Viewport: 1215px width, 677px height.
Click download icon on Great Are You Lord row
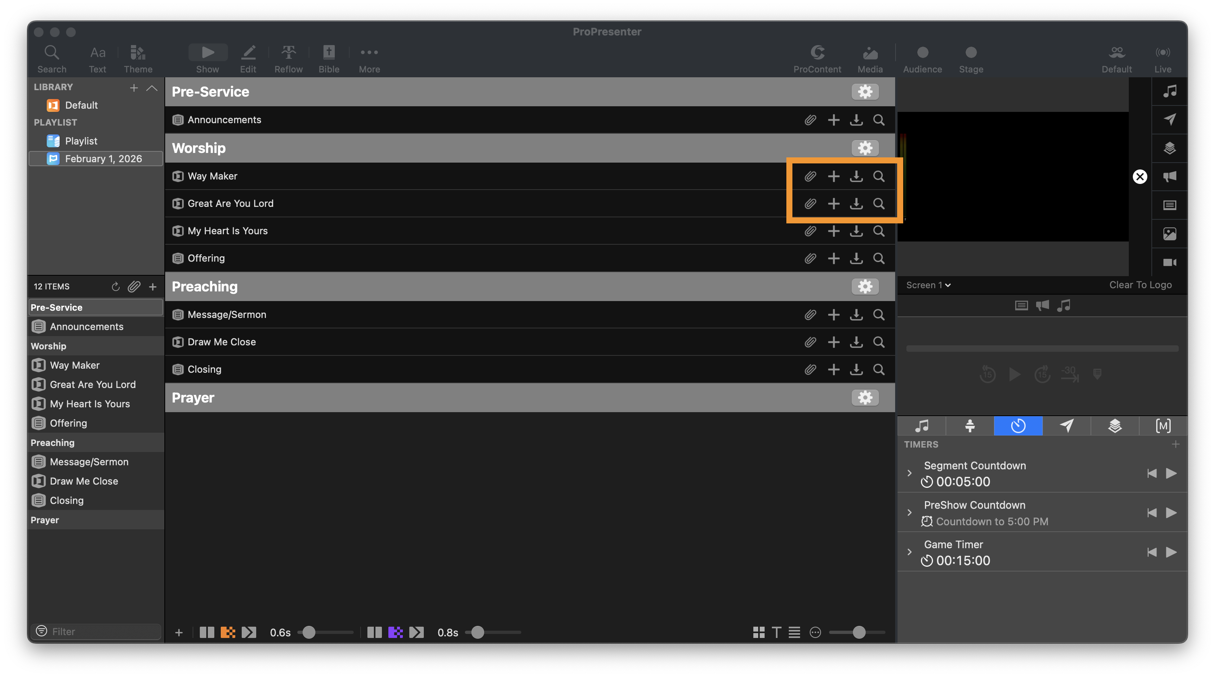[x=856, y=204]
